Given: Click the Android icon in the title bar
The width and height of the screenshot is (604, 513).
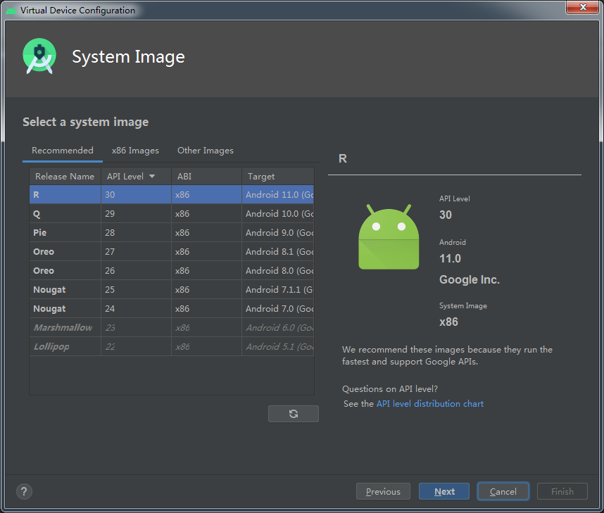Looking at the screenshot, I should [x=10, y=10].
